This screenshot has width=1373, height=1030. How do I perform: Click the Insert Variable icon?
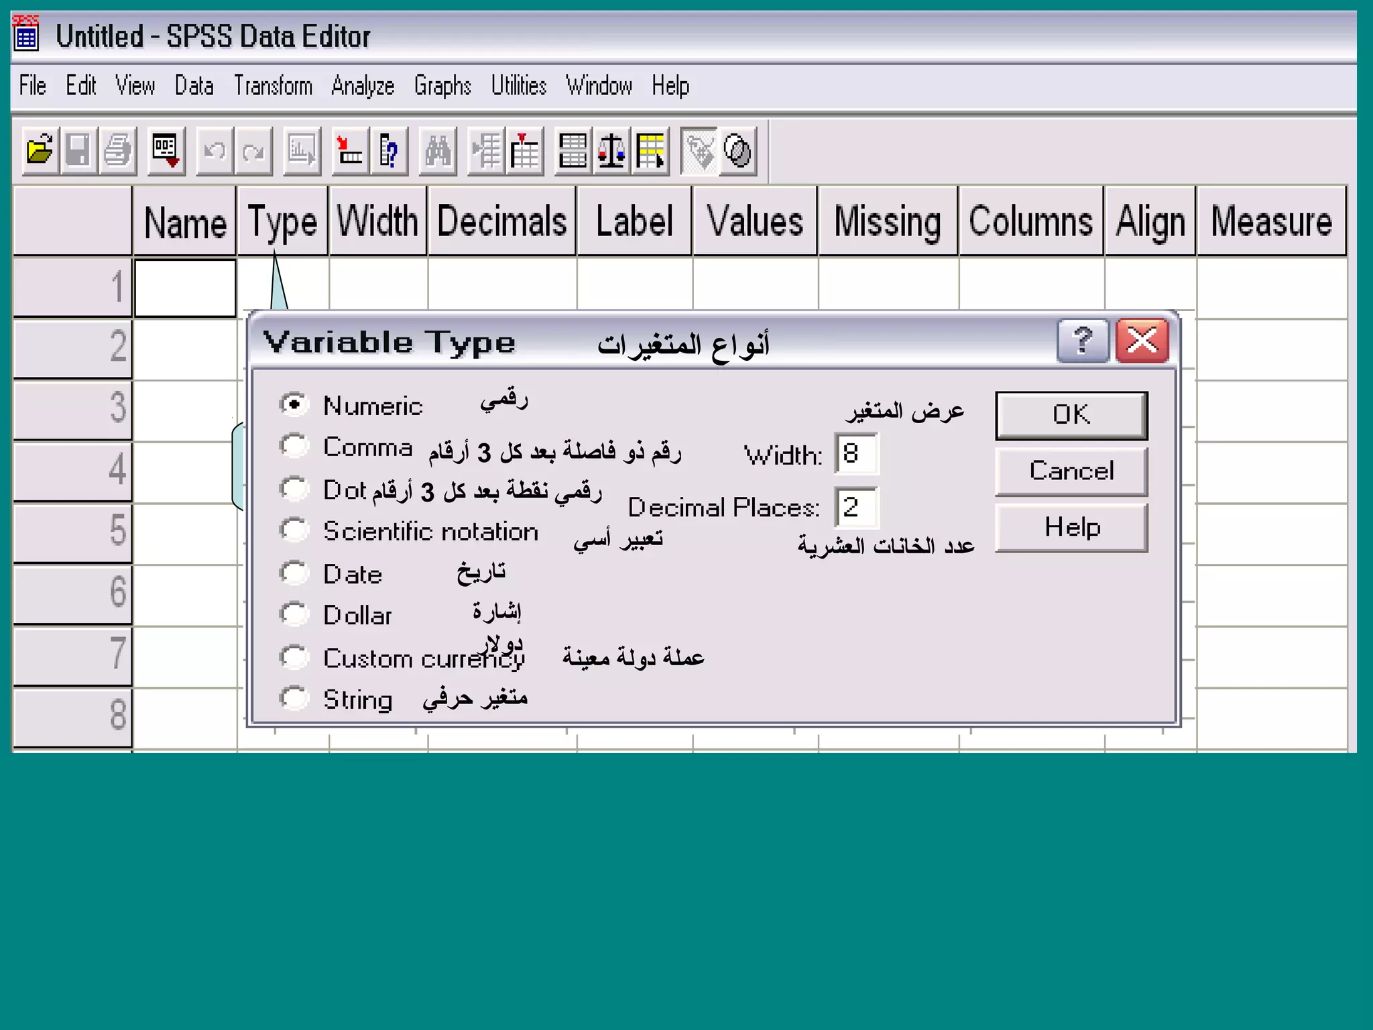524,150
